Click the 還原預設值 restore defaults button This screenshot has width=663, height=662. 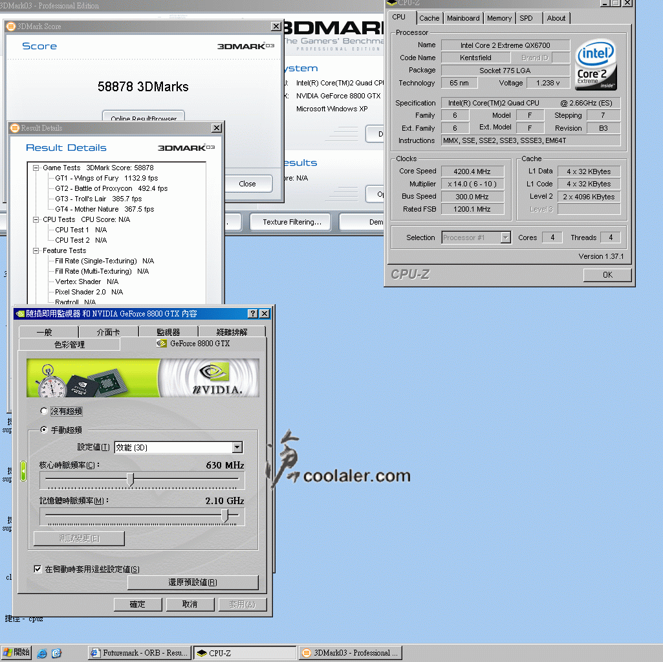193,582
